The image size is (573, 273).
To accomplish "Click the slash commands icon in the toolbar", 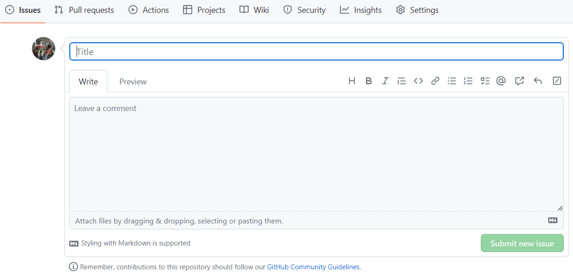I will click(557, 81).
